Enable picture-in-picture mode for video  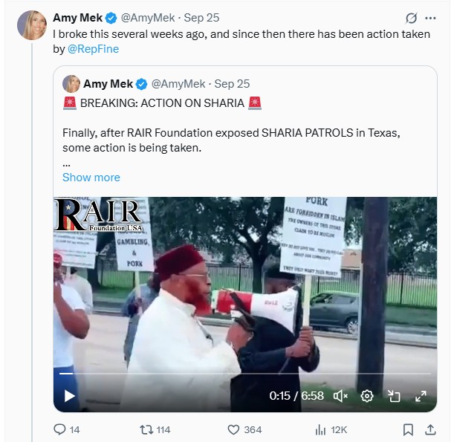pyautogui.click(x=394, y=396)
